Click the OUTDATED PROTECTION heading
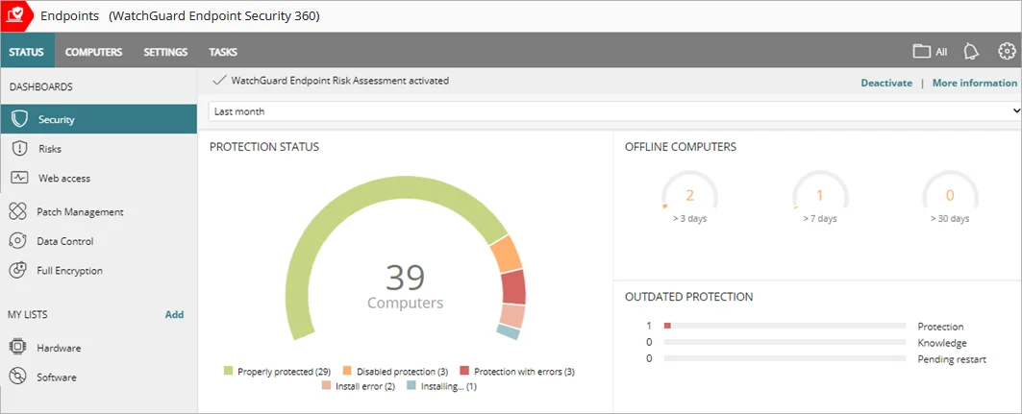Image resolution: width=1022 pixels, height=414 pixels. pos(689,297)
